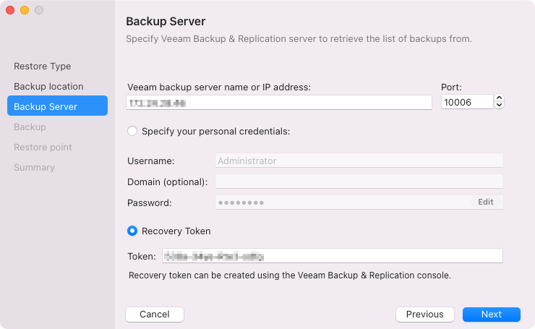Click the 'Username:' label
This screenshot has width=535, height=329.
pos(151,161)
